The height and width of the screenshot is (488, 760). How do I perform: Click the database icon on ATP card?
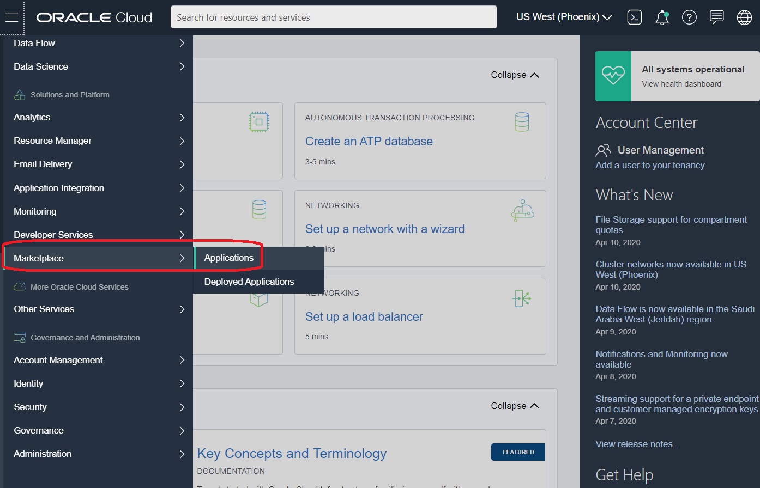(522, 121)
